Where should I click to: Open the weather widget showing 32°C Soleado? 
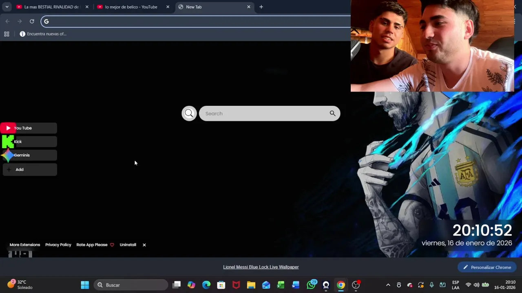pyautogui.click(x=20, y=284)
